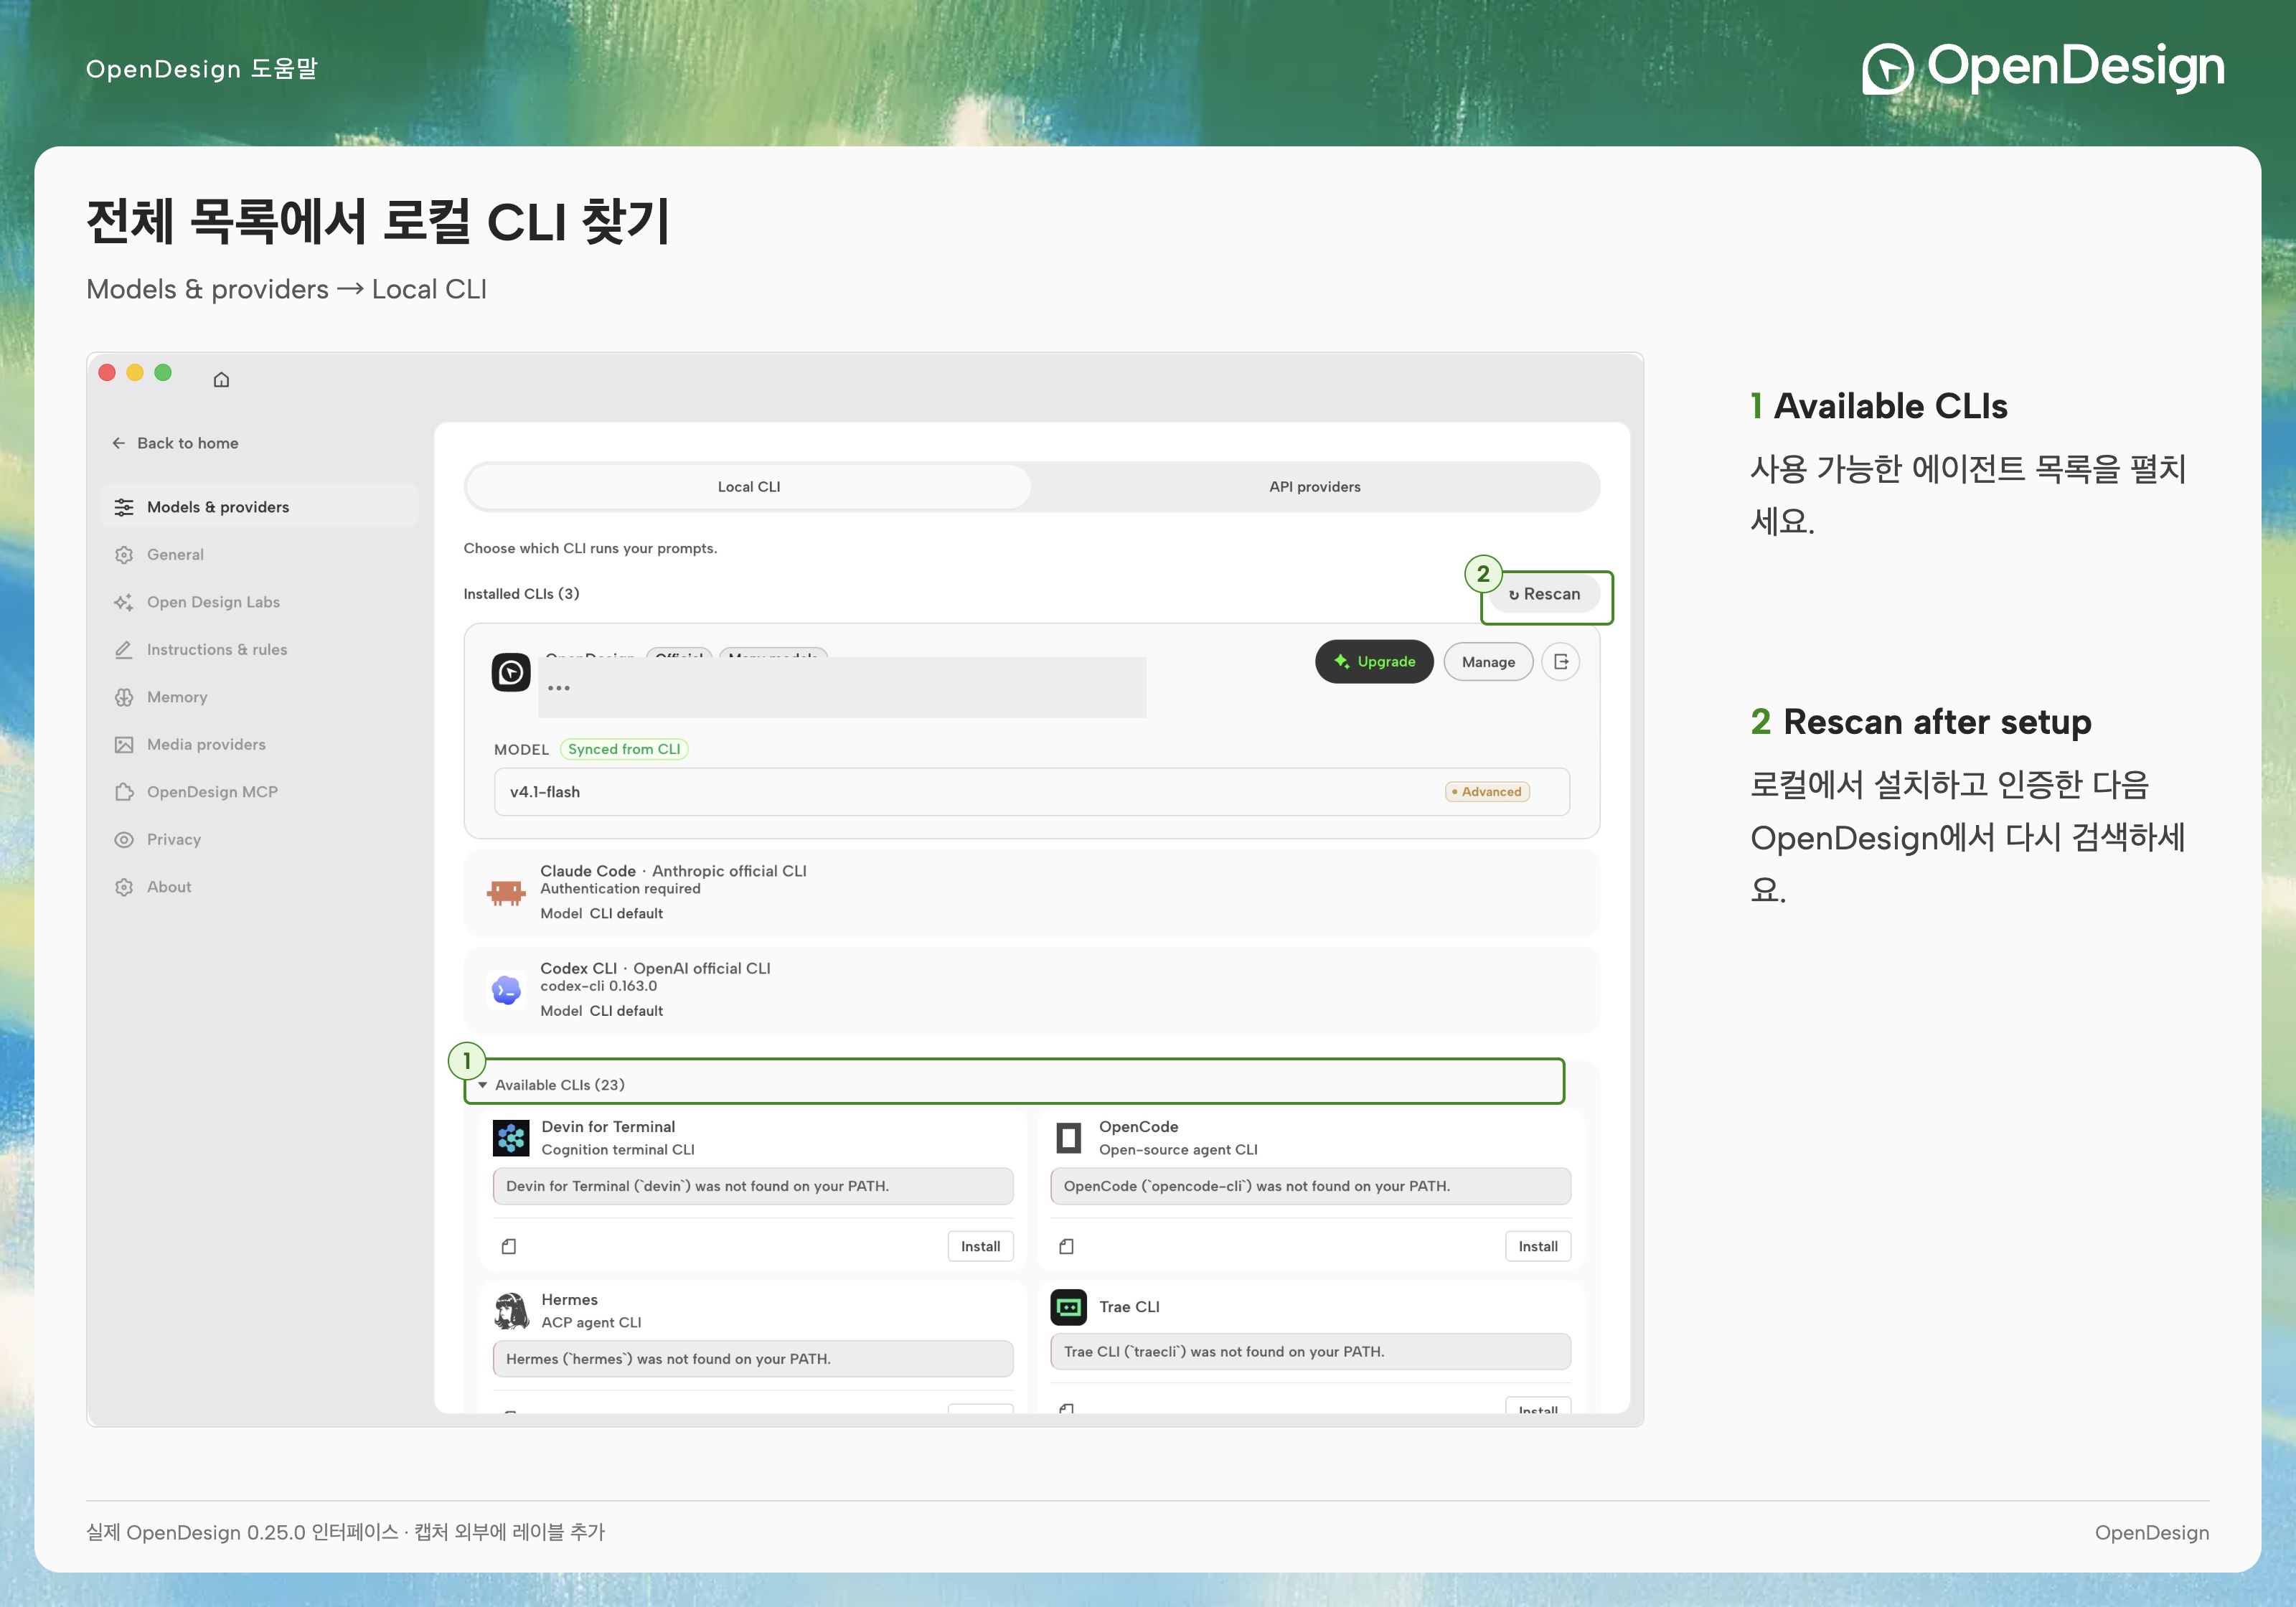Click the Back to home link
The image size is (2296, 1607).
tap(175, 443)
